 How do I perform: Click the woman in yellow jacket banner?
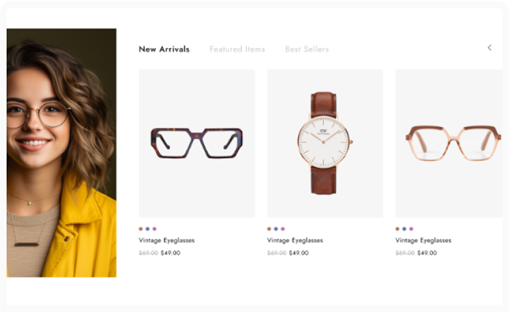click(x=61, y=152)
